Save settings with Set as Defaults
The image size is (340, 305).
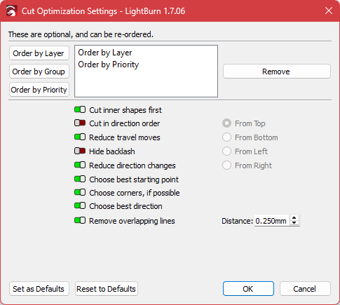(39, 289)
